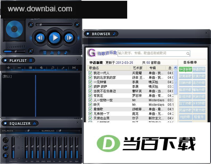Open 民族热歌 chart
Image resolution: width=211 pixels, height=164 pixels.
coord(199,96)
